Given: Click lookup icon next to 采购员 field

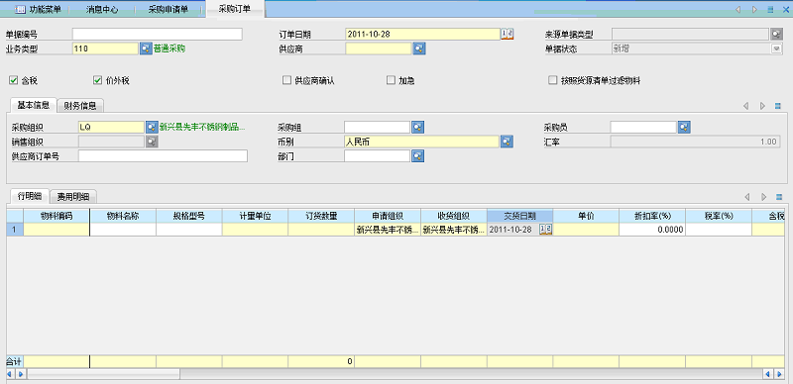Looking at the screenshot, I should pos(684,127).
